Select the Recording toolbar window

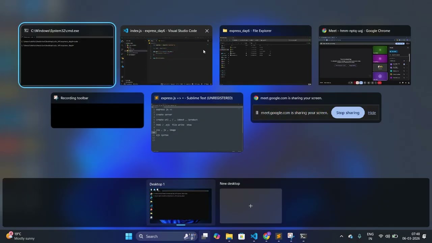pyautogui.click(x=98, y=110)
